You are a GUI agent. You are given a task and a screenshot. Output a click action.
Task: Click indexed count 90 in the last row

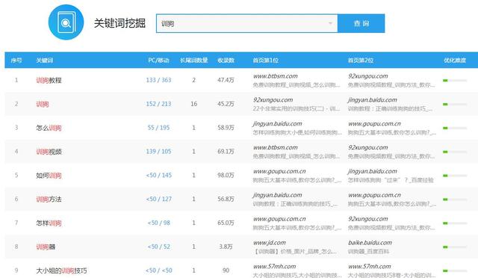[x=226, y=271]
